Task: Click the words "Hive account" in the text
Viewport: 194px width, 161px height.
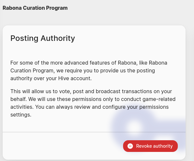Action: tap(74, 79)
